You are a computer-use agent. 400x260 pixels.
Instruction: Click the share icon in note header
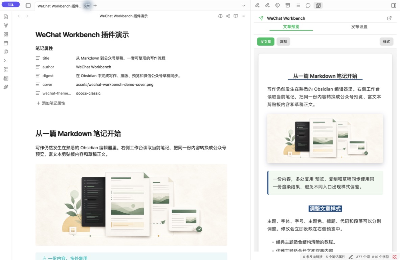pos(228,16)
